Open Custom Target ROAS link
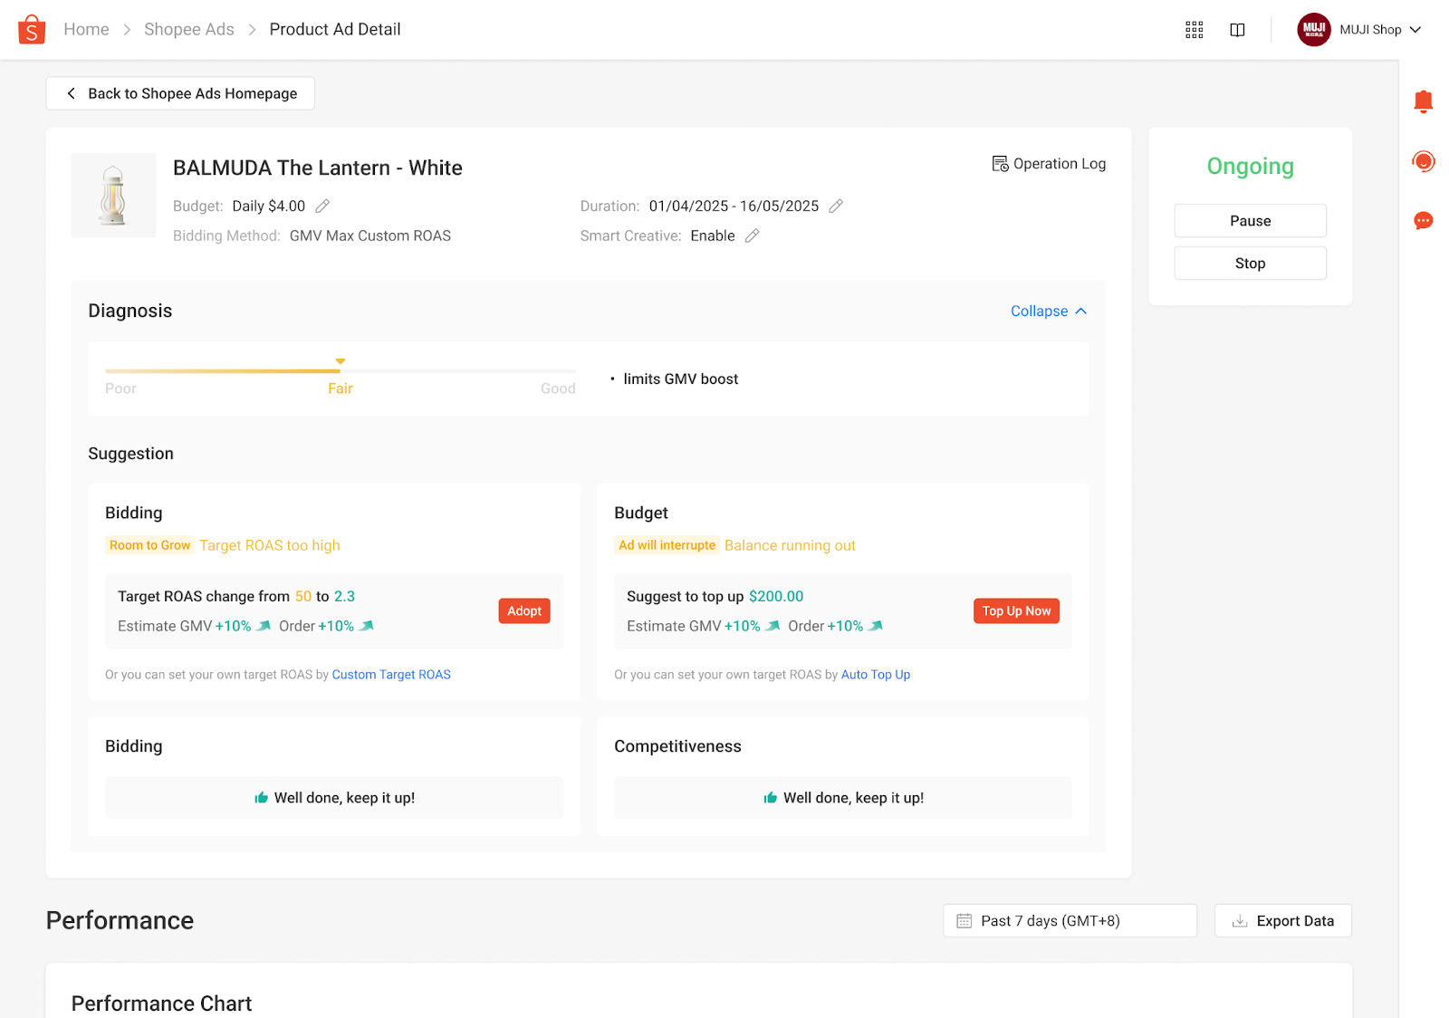 click(x=391, y=675)
